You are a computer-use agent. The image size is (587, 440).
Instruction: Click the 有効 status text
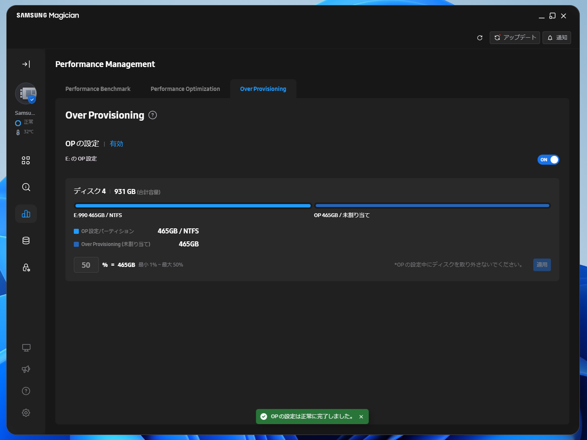pos(117,144)
